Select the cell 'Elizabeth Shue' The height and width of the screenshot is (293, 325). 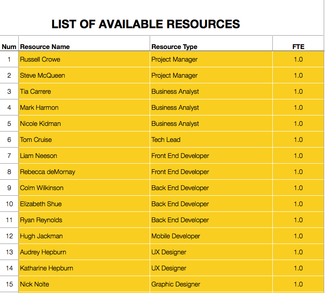pyautogui.click(x=84, y=204)
